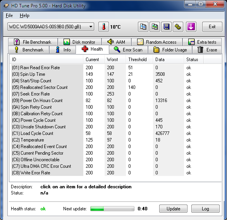This screenshot has height=220, width=227.
Task: Click the Update button
Action: coord(173,208)
